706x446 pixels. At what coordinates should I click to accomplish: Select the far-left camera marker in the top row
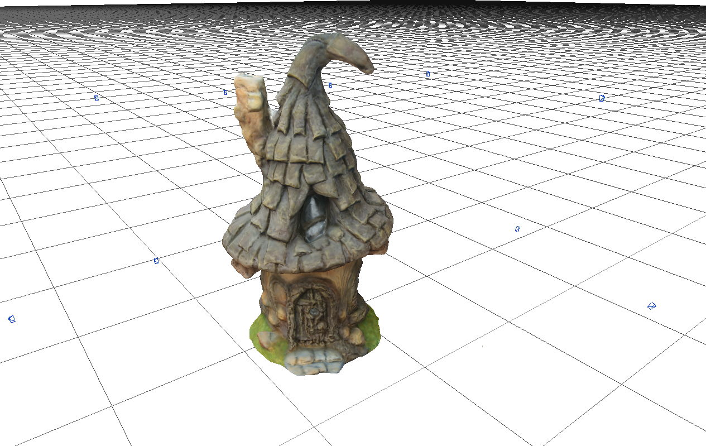pyautogui.click(x=97, y=98)
